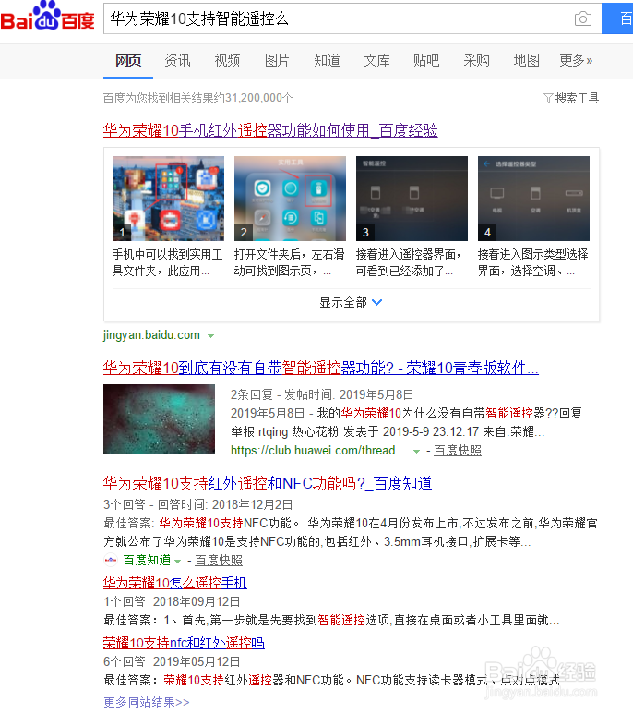Open result 荣耀10支持nfc和红外遥控吗
The height and width of the screenshot is (714, 633).
[x=184, y=643]
